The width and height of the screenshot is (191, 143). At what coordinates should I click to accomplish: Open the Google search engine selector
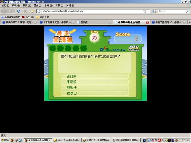(x=155, y=11)
